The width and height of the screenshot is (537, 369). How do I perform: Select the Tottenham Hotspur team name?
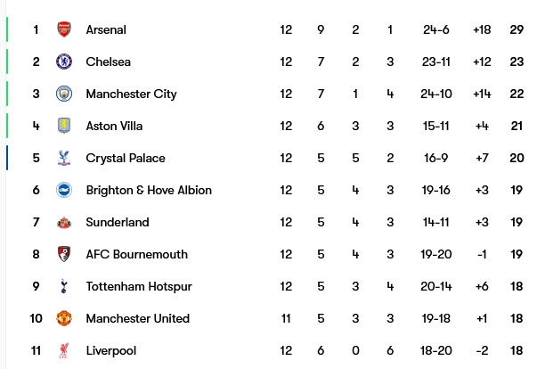click(x=139, y=286)
